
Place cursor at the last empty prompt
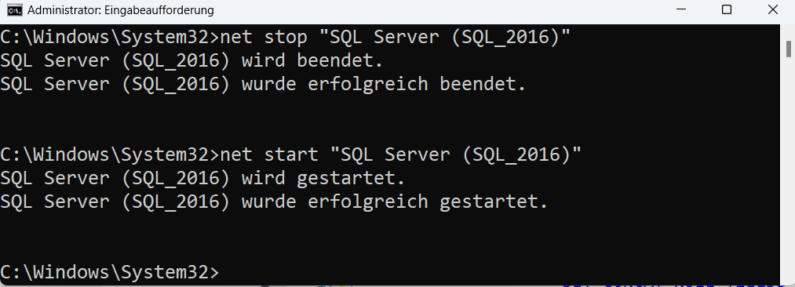[225, 272]
